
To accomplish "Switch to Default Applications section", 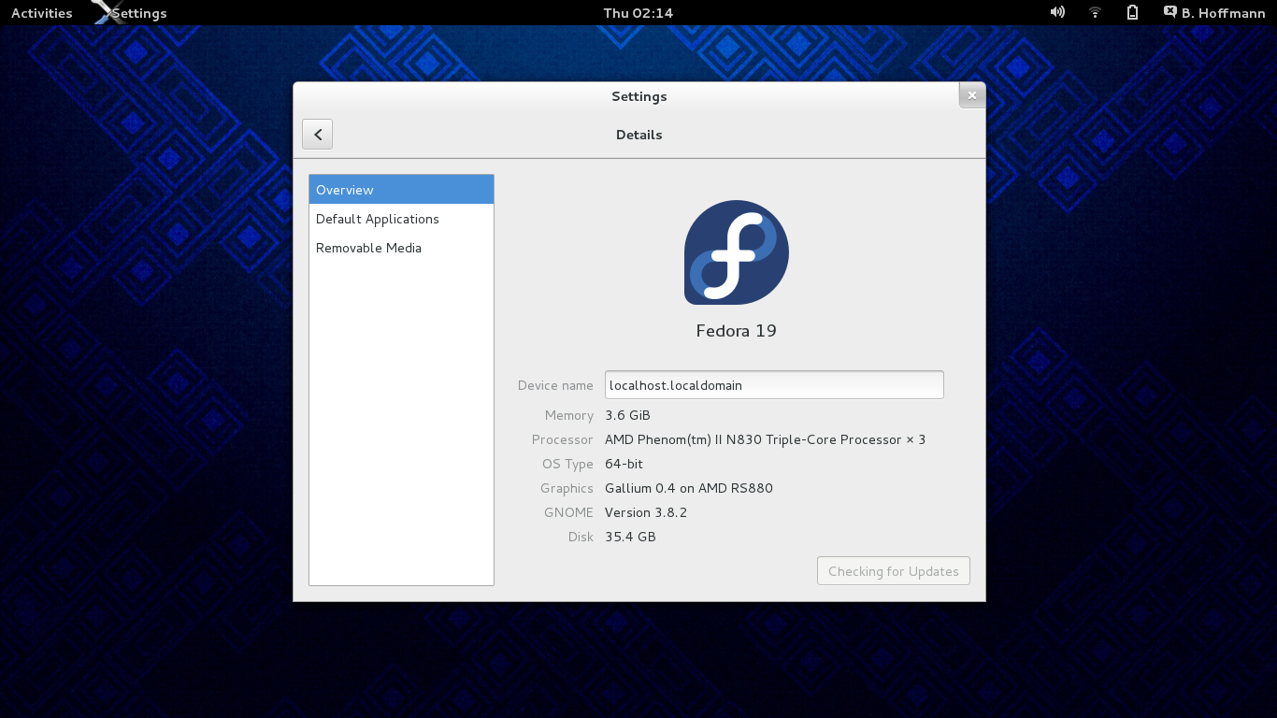I will 401,219.
